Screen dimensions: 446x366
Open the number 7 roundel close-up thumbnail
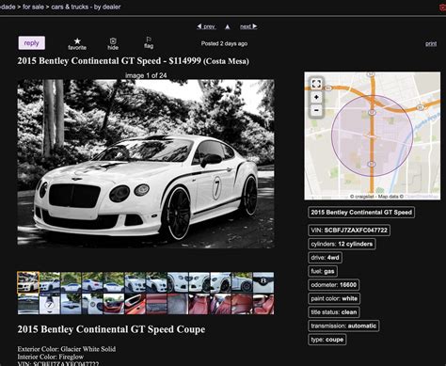[50, 304]
